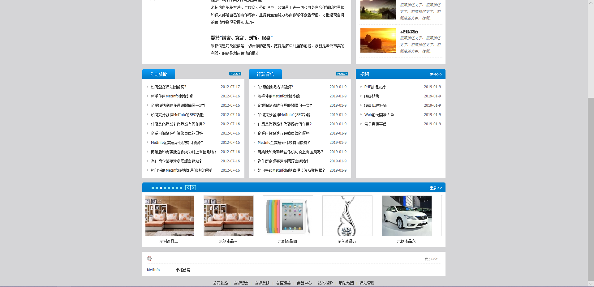
Task: Open the 網站地圖 footer link
Action: (346, 283)
